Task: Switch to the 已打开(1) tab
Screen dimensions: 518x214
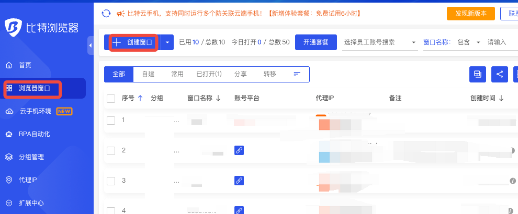Action: coord(209,74)
